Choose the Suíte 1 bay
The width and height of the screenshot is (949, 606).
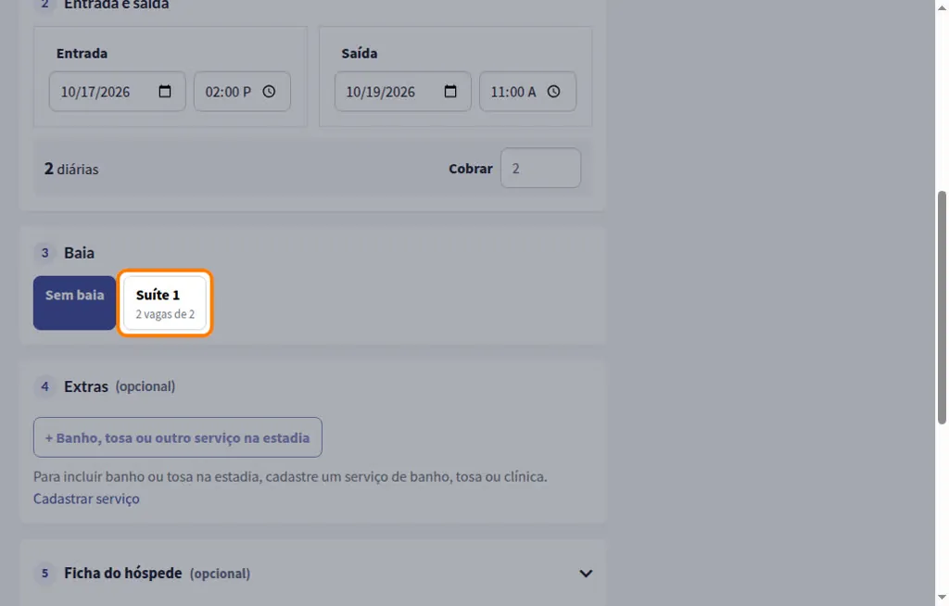click(165, 303)
